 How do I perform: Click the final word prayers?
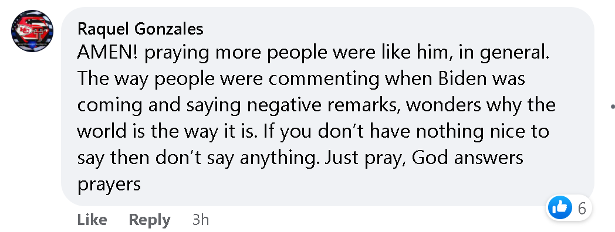tap(109, 185)
